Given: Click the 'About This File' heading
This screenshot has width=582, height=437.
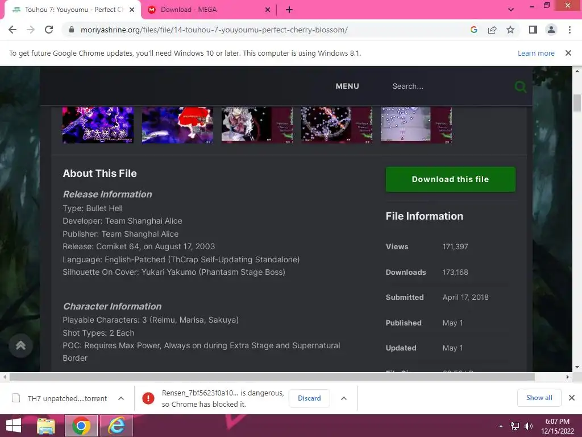Looking at the screenshot, I should (99, 174).
